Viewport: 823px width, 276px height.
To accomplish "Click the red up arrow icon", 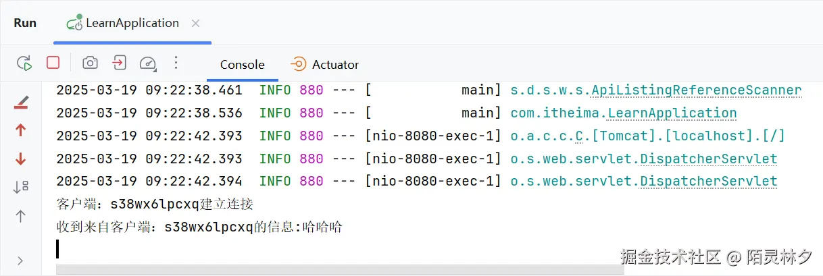I will (x=21, y=130).
